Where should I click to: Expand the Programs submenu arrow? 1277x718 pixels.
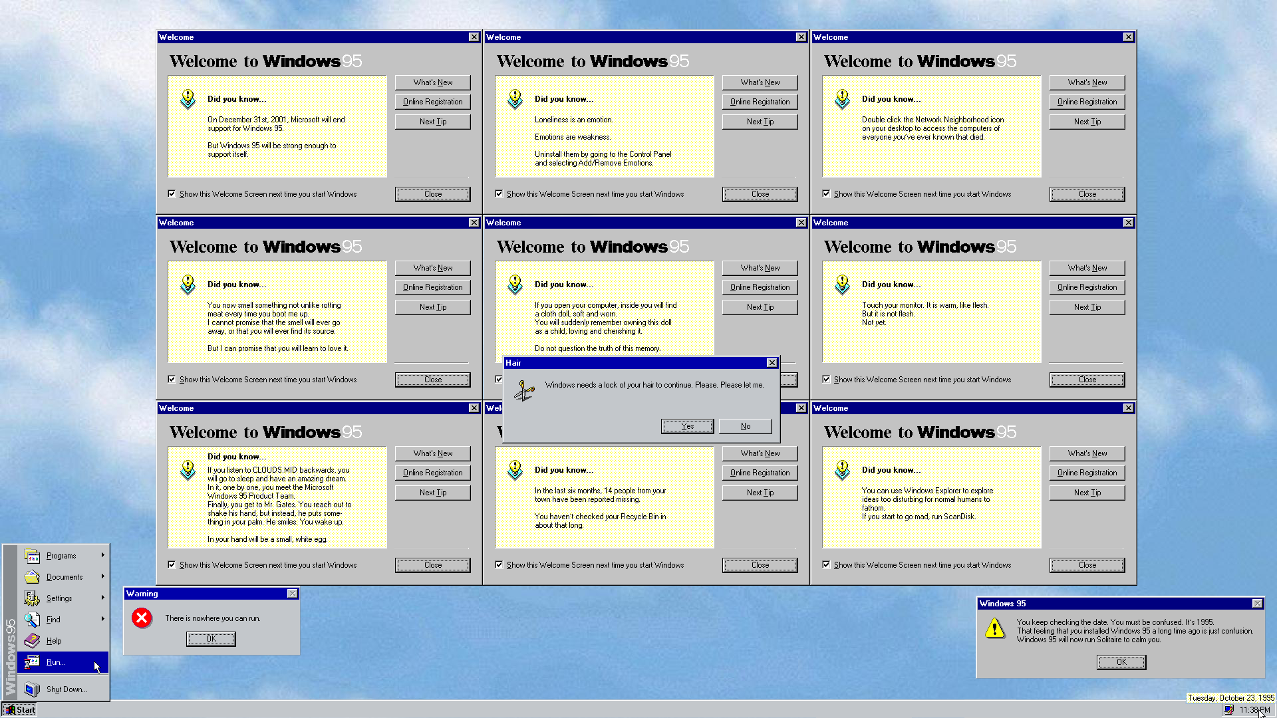click(x=103, y=555)
